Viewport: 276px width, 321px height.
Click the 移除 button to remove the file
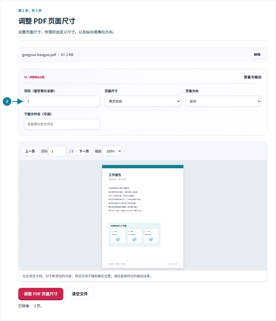(257, 55)
